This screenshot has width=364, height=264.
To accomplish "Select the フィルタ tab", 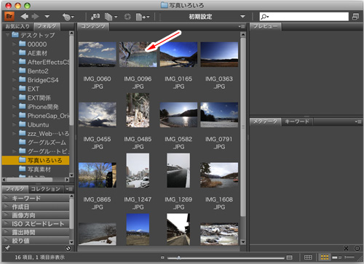I will pyautogui.click(x=15, y=189).
